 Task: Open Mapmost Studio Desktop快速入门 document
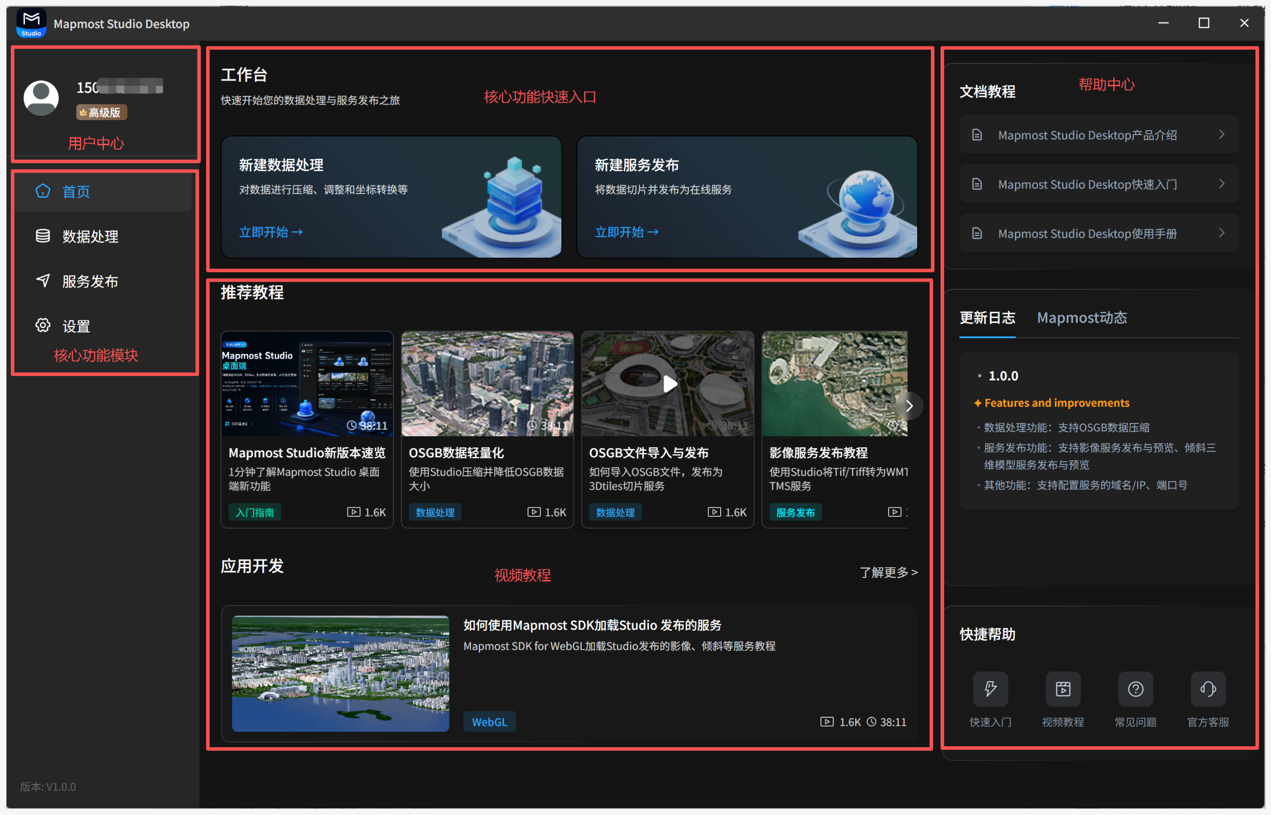point(1099,183)
